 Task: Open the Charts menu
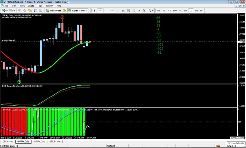31,6
